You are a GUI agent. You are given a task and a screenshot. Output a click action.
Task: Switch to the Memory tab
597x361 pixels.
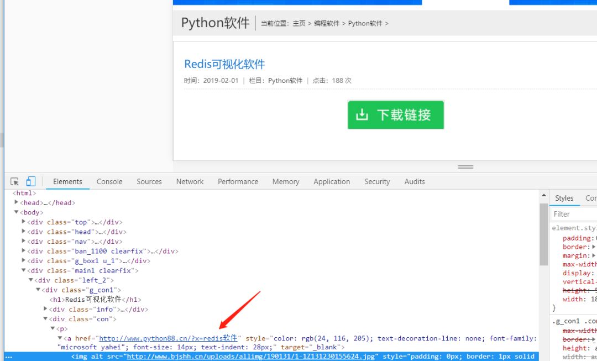[286, 182]
